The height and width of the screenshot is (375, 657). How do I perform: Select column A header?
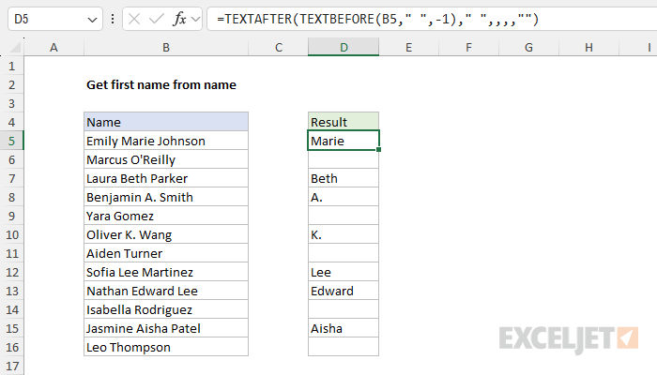[x=53, y=47]
